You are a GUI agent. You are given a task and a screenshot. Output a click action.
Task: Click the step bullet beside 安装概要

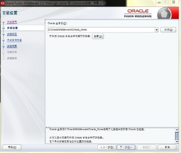coord(4,46)
